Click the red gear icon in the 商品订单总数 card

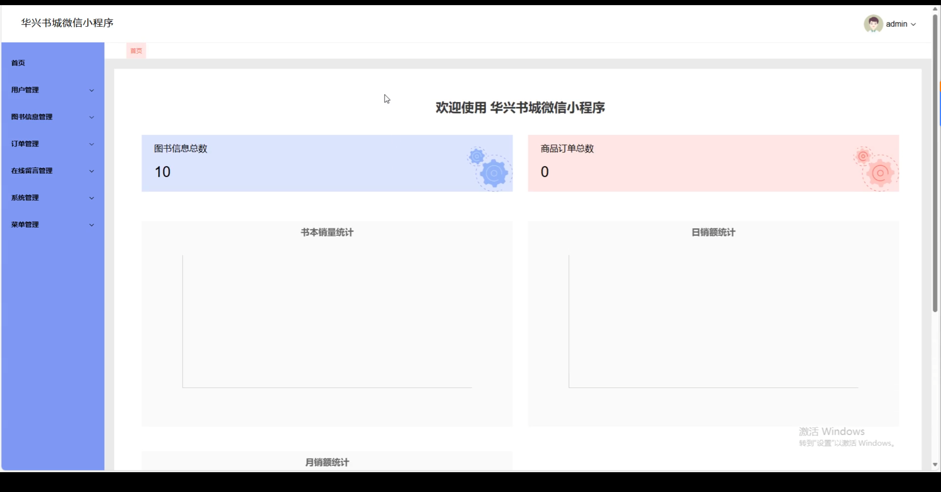point(880,173)
